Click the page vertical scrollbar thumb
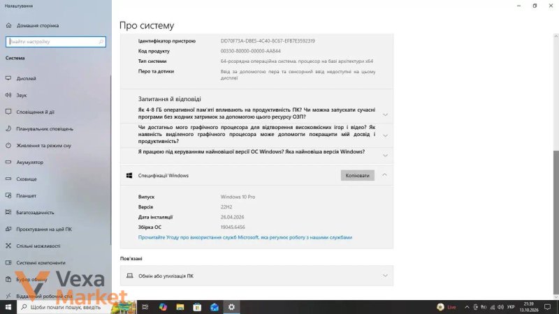 [556, 221]
